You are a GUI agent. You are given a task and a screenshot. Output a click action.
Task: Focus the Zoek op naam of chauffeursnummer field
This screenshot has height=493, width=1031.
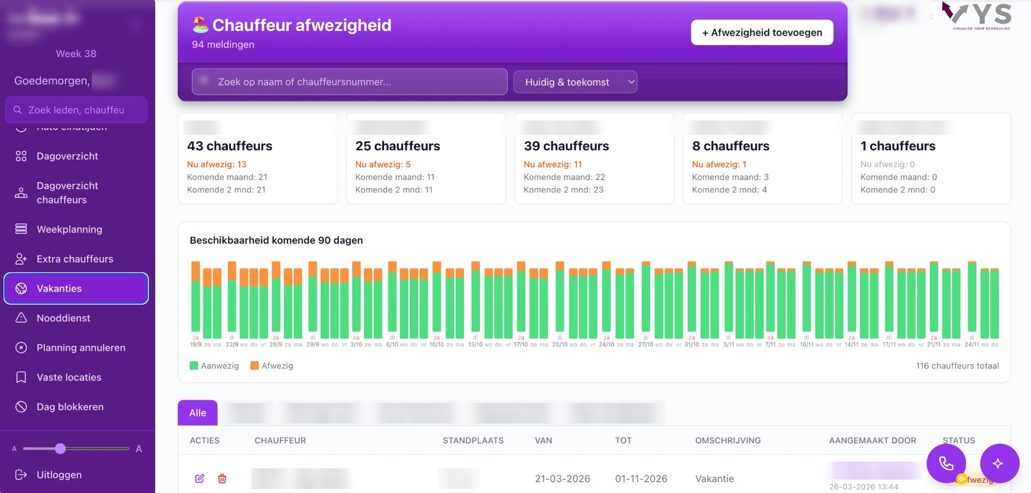pos(349,82)
